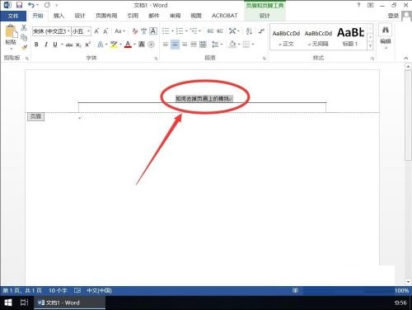The width and height of the screenshot is (412, 310).
Task: Click the Phonetic Guide icon
Action: click(143, 31)
